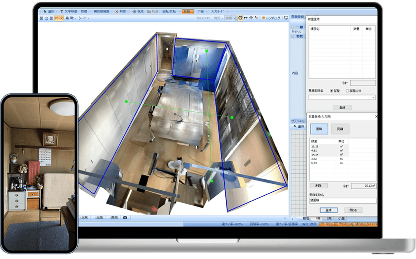
Task: Open the 見積実財名 combo box dropdown
Action: [373, 97]
